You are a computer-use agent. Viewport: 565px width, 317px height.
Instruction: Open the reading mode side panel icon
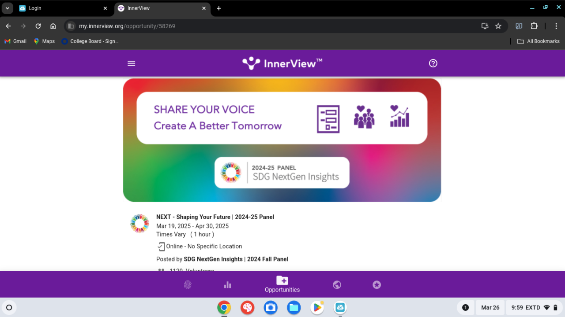click(x=519, y=26)
